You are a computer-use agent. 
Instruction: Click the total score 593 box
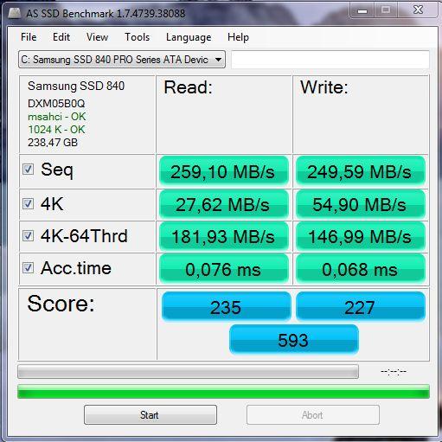tap(294, 339)
